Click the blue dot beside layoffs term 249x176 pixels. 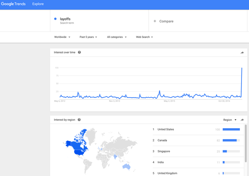click(x=55, y=19)
